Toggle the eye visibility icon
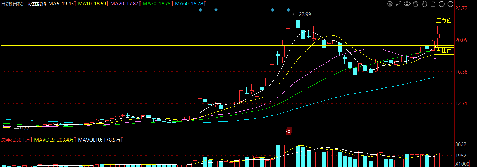 point(407,4)
